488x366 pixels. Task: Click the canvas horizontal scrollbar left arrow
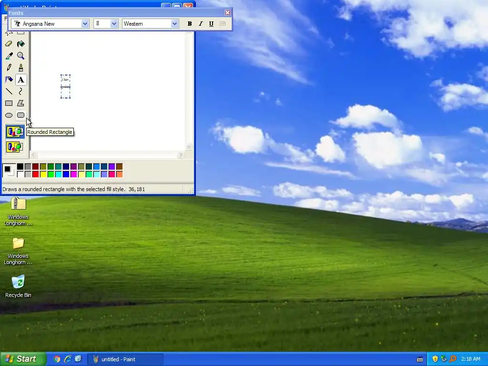pos(34,155)
